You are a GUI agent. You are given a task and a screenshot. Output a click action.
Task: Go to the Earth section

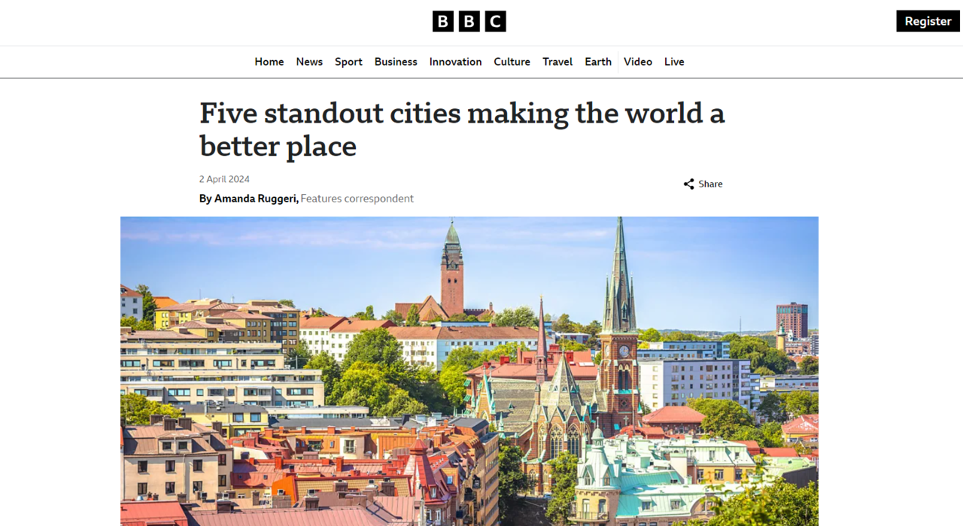[598, 62]
